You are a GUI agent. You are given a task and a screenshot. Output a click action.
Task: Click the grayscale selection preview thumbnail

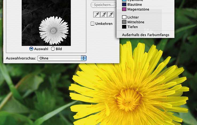click(x=46, y=23)
